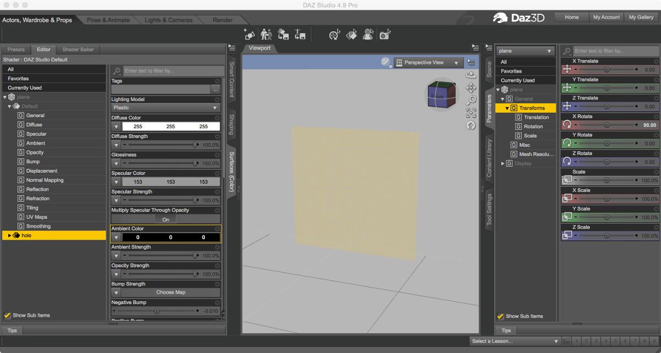Open the Perspective View camera dropdown
Viewport: 661px width, 353px height.
point(428,63)
